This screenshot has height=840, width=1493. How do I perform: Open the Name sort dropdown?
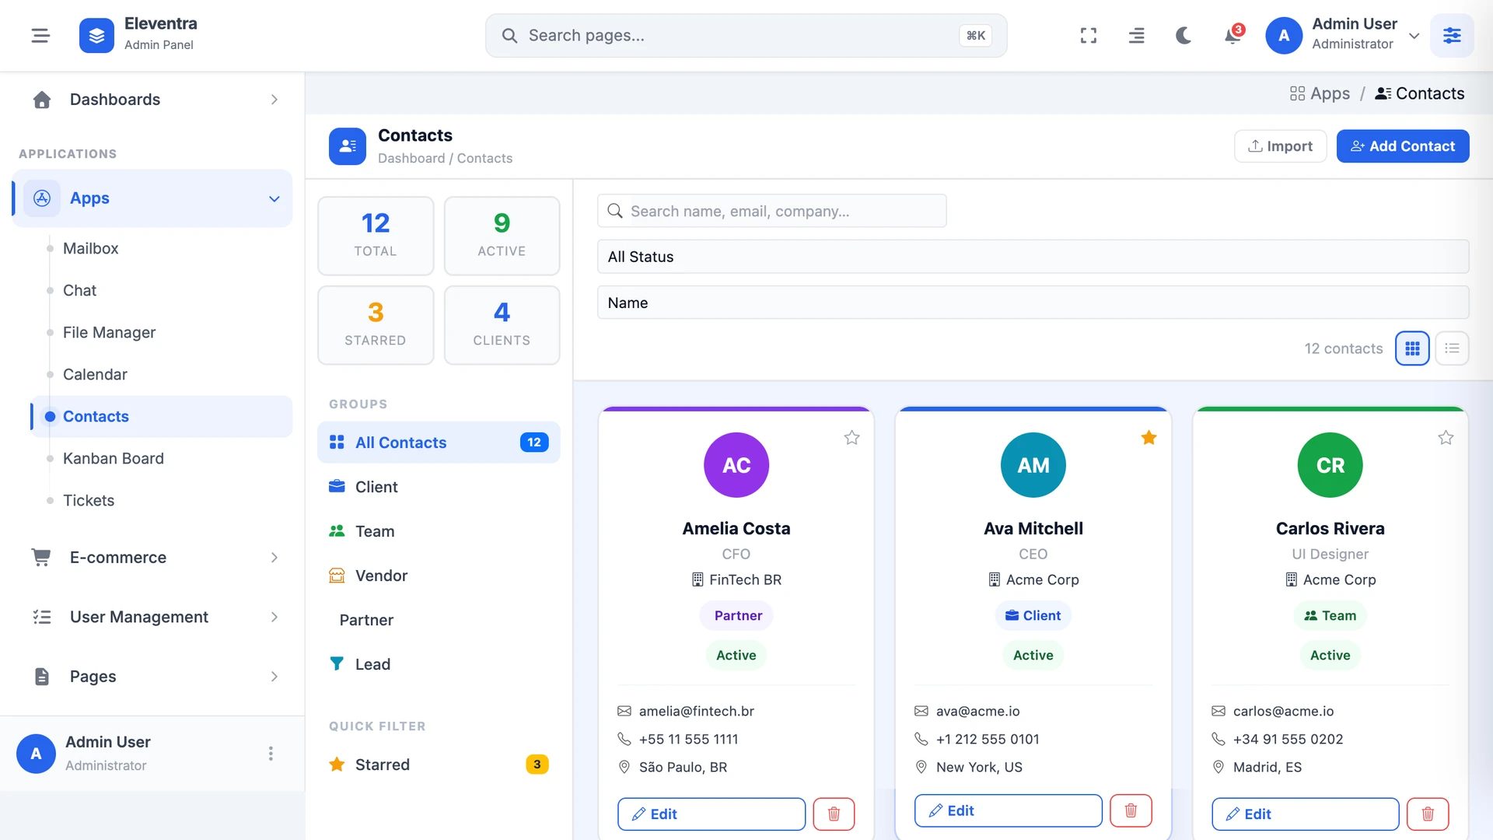tap(1033, 303)
